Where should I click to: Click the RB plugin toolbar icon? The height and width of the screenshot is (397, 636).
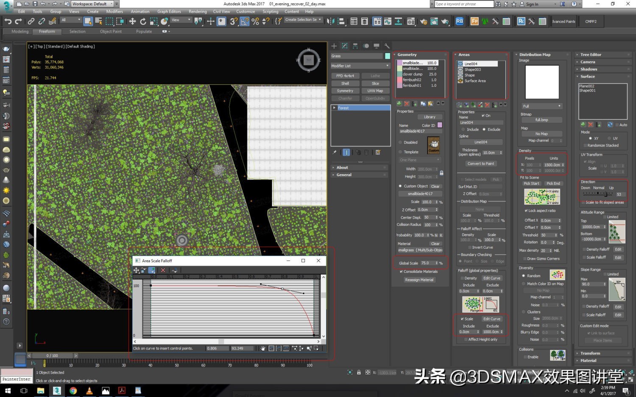pyautogui.click(x=459, y=21)
